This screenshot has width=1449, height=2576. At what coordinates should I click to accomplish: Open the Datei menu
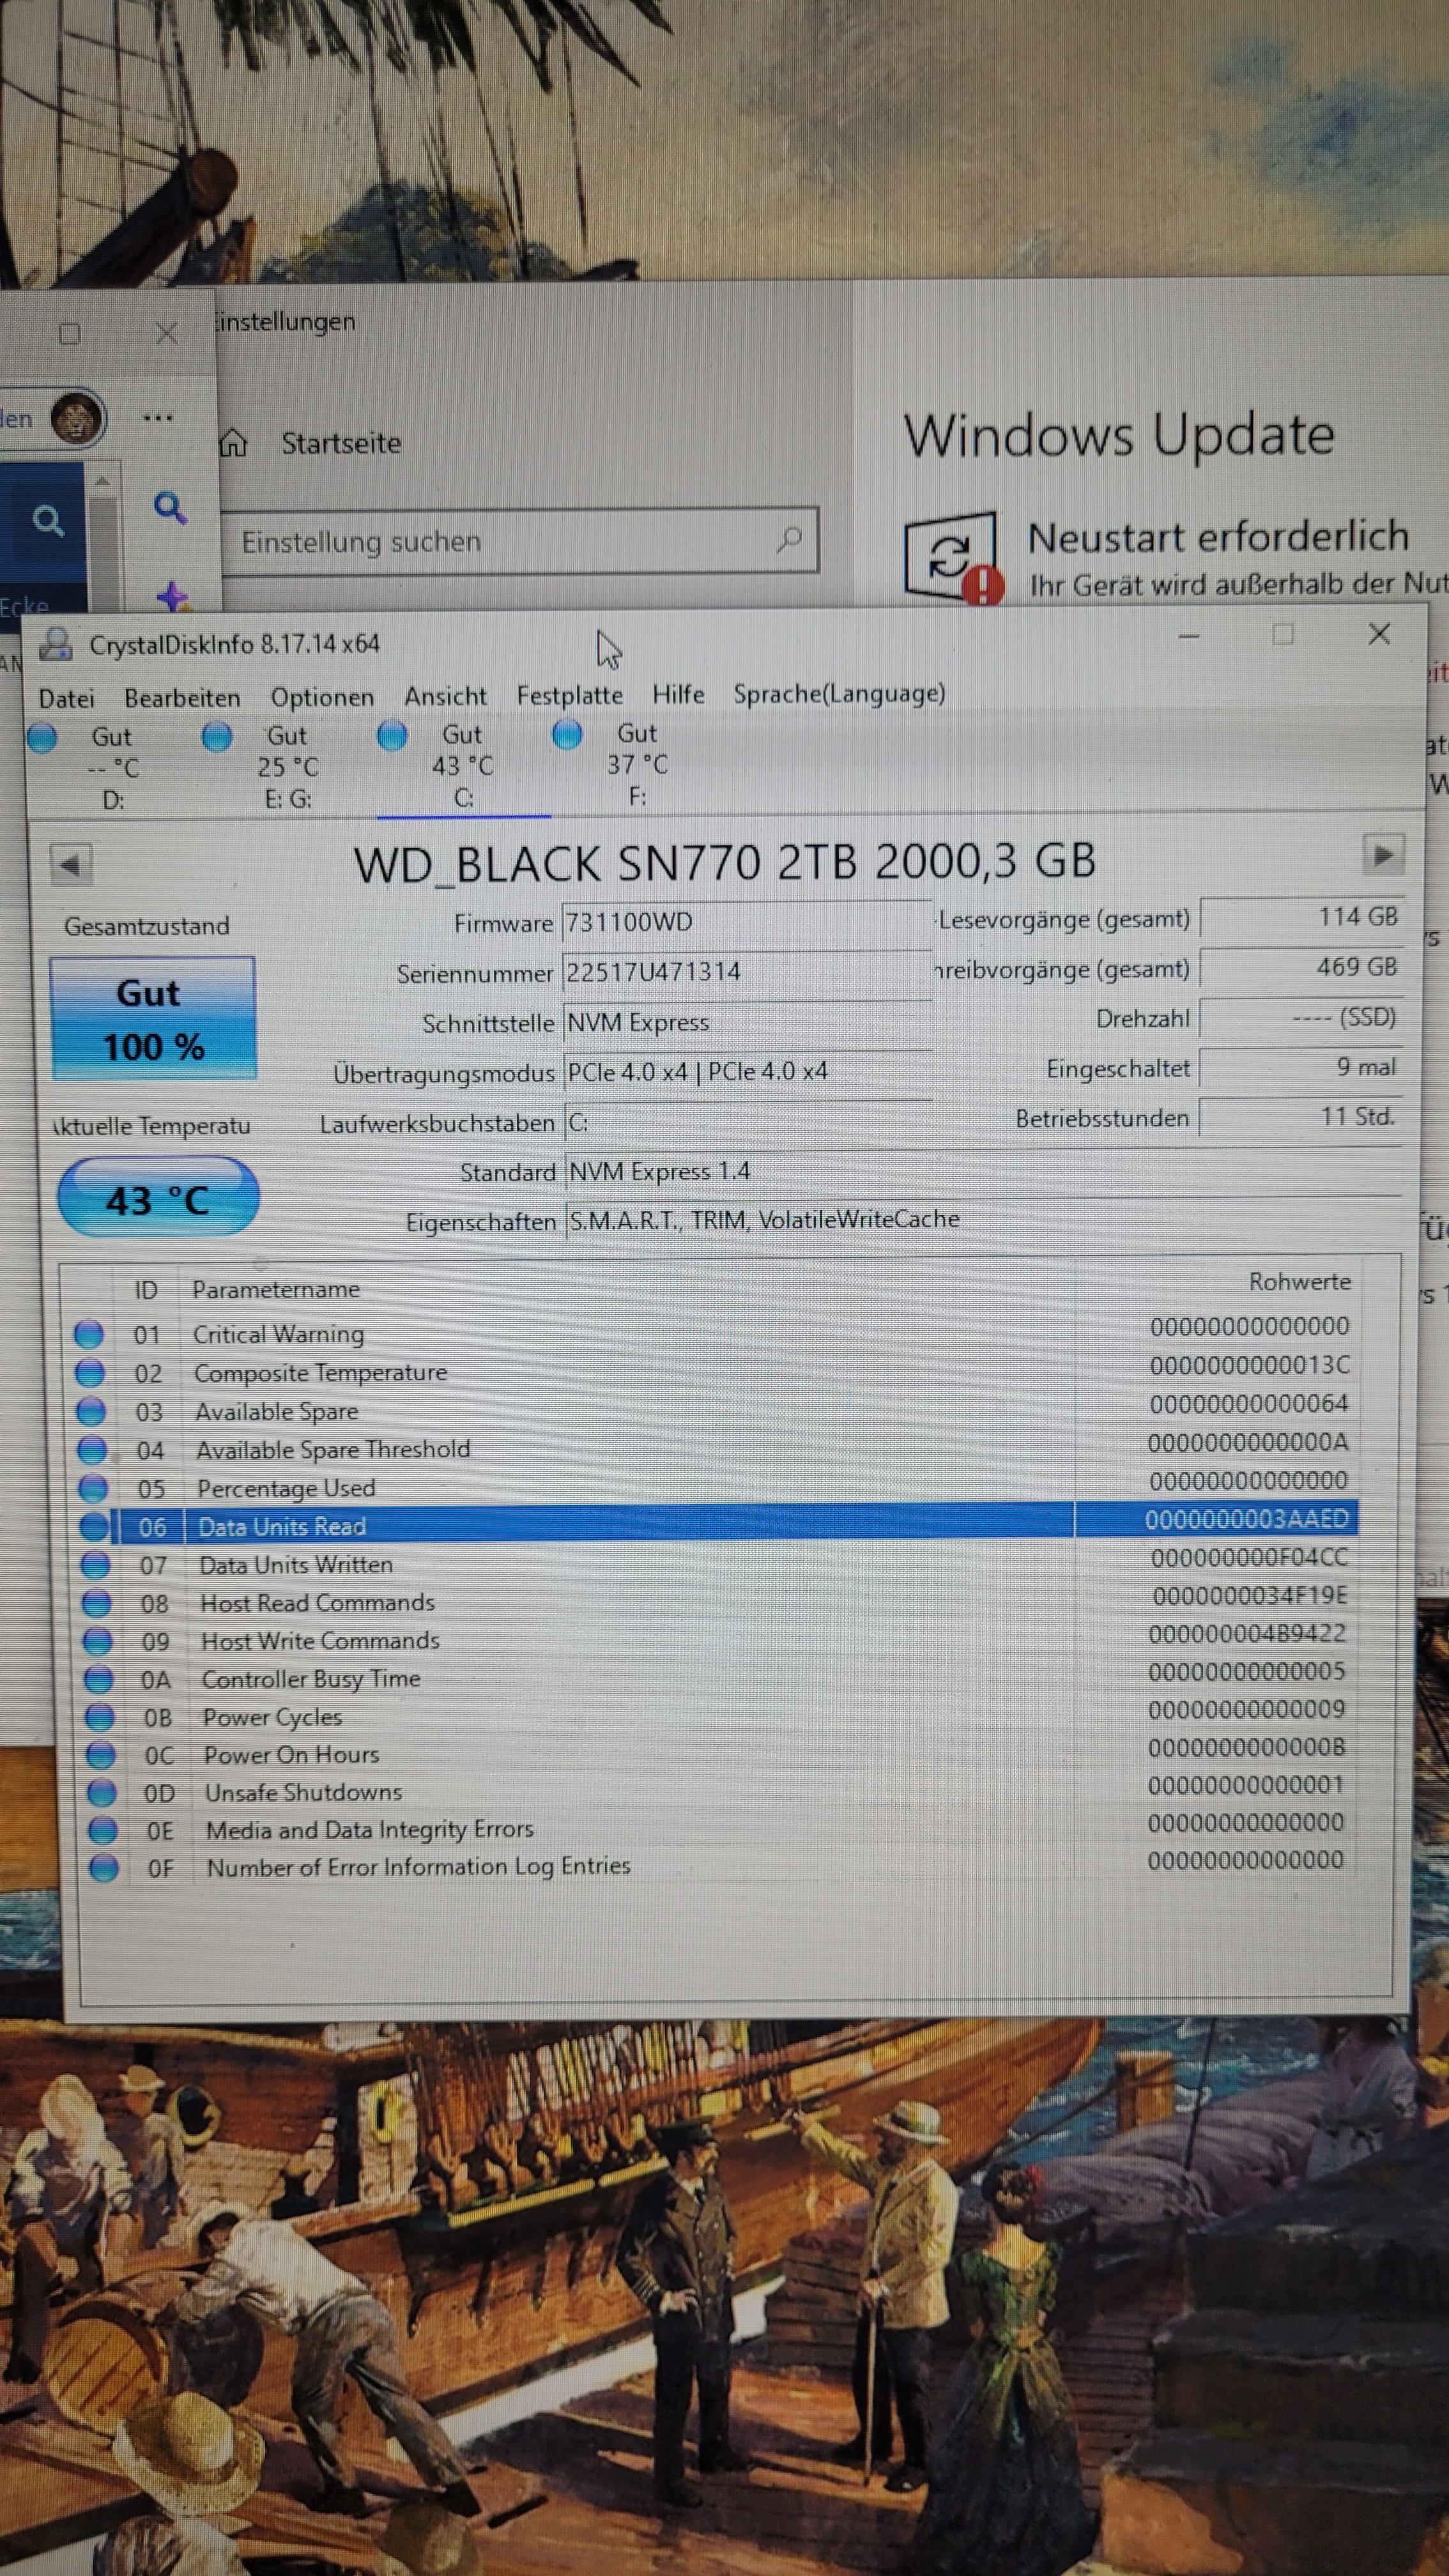pos(66,698)
